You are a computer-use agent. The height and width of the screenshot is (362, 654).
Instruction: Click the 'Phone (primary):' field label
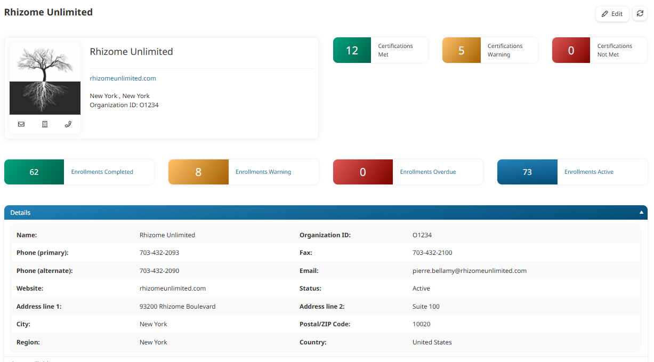pos(43,253)
